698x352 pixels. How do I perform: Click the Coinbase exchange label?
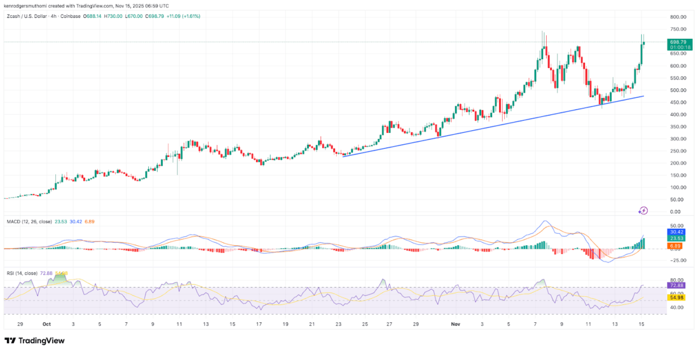tap(70, 17)
